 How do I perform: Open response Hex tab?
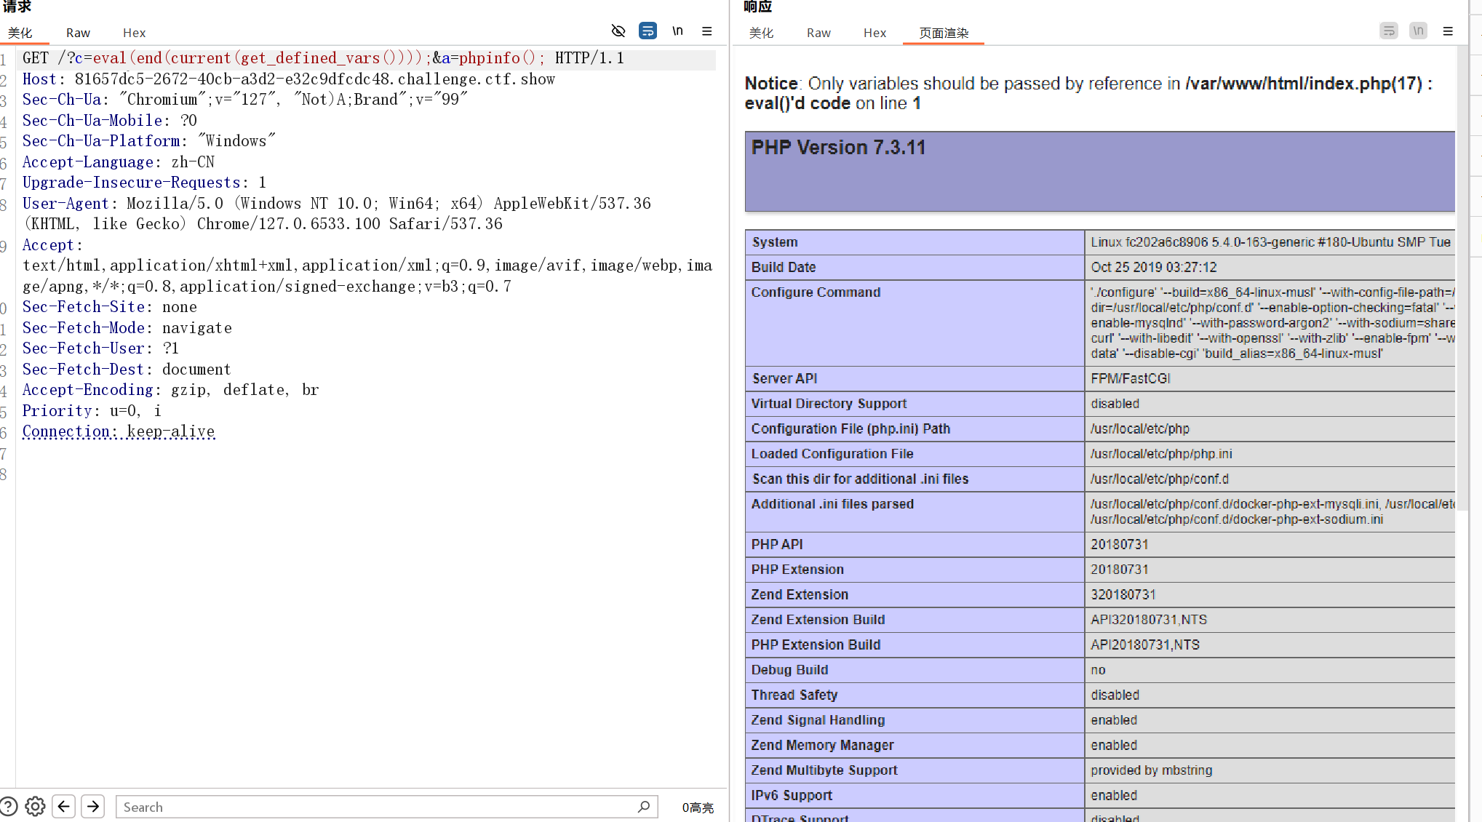tap(875, 33)
